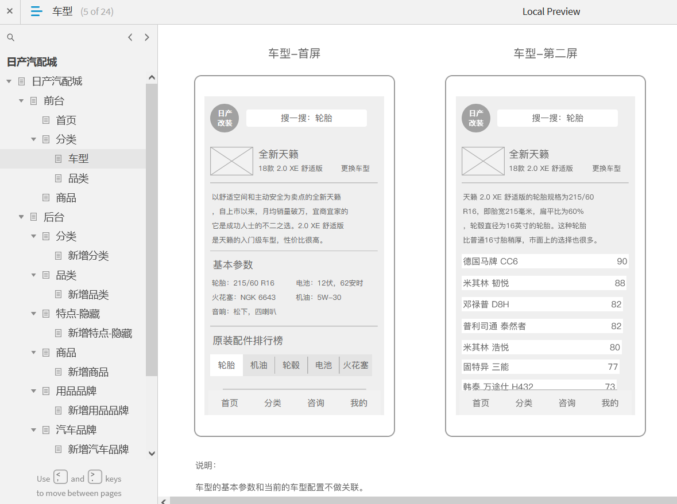The image size is (677, 504).
Task: Tap 我的 in 首屏 bottom navigation
Action: click(x=359, y=403)
